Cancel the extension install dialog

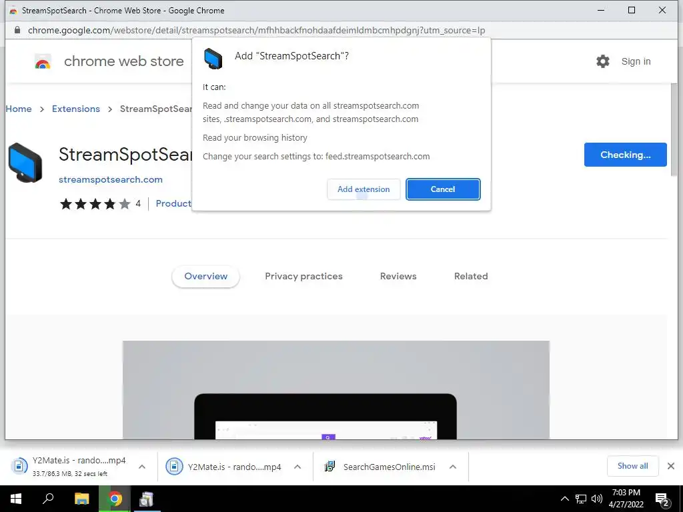pos(443,189)
